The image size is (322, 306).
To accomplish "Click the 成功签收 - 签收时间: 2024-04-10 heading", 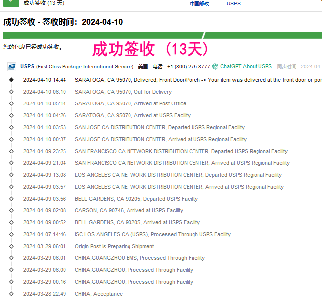I will click(63, 22).
